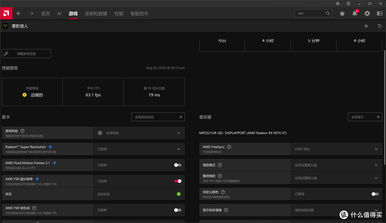This screenshot has width=386, height=223.
Task: Click the MPG321UR-QD display name text
Action: pos(243,133)
